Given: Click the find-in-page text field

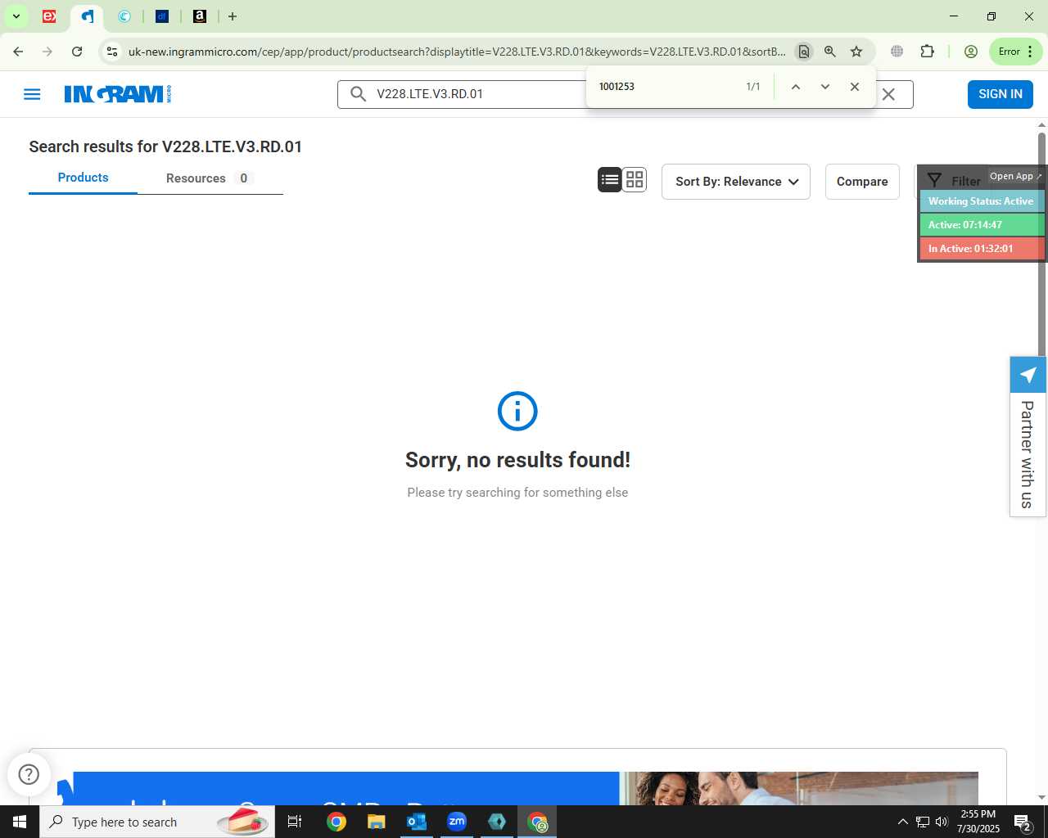Looking at the screenshot, I should tap(667, 87).
